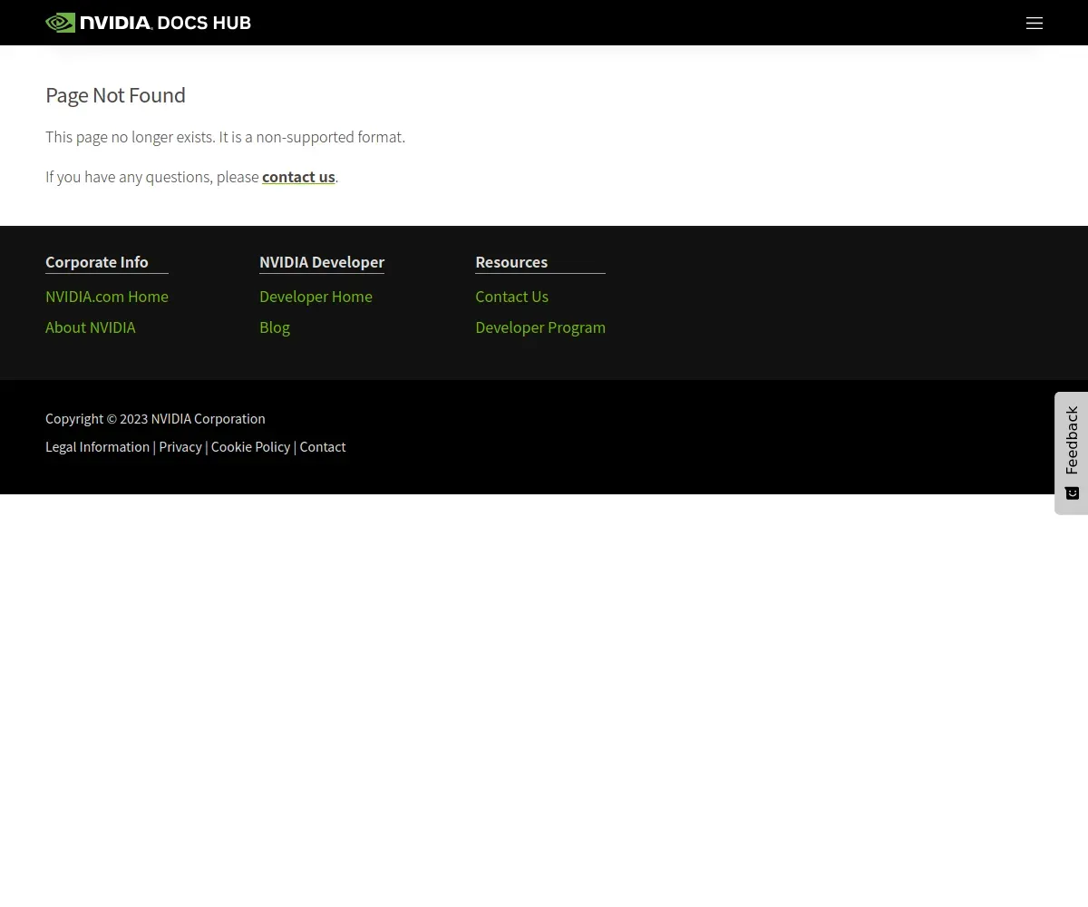1088x907 pixels.
Task: Open Developer Program link
Action: pos(540,327)
